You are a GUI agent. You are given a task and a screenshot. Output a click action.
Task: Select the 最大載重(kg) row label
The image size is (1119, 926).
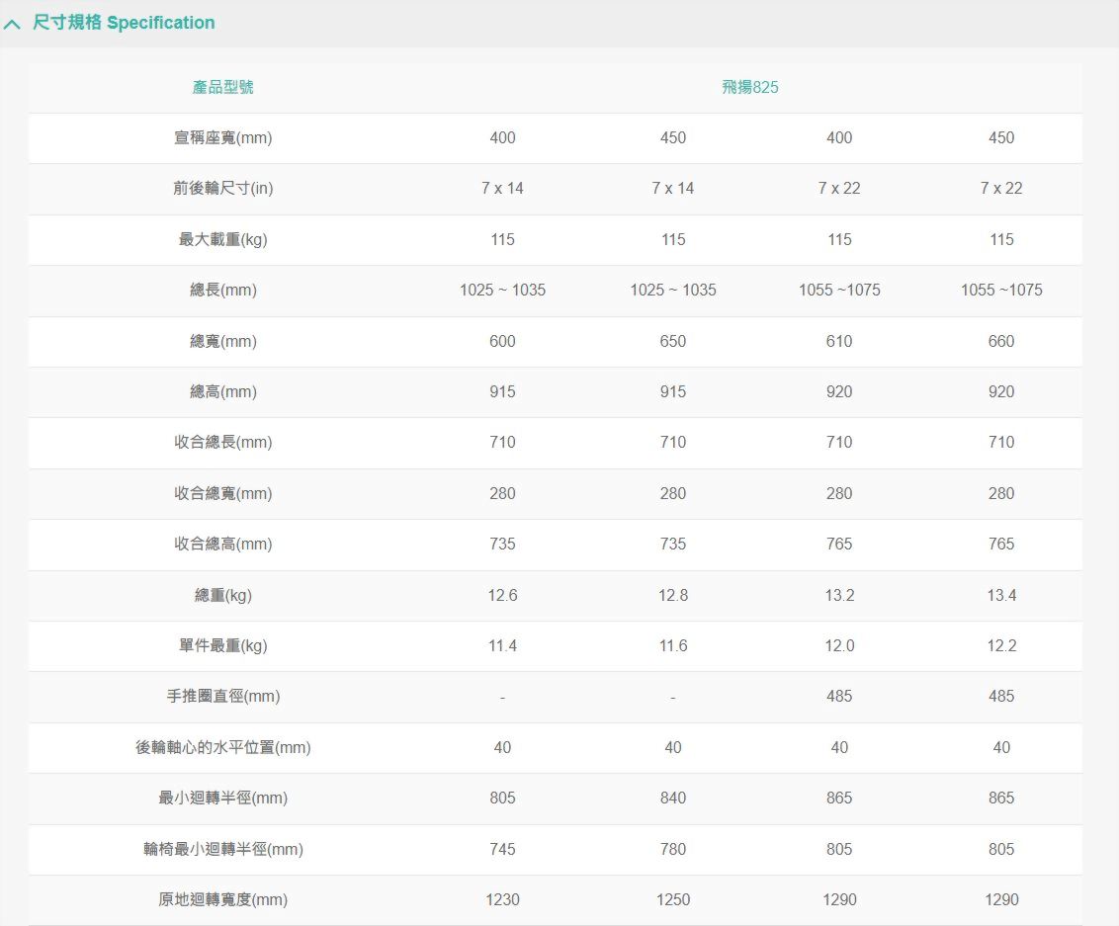222,239
